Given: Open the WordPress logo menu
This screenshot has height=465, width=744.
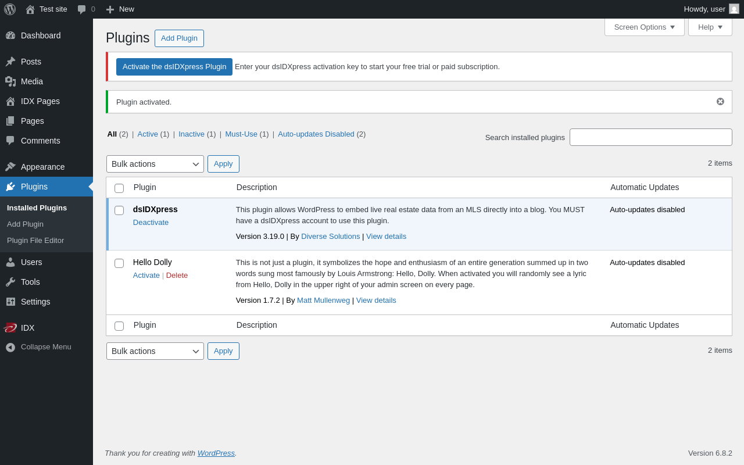Looking at the screenshot, I should coord(10,9).
